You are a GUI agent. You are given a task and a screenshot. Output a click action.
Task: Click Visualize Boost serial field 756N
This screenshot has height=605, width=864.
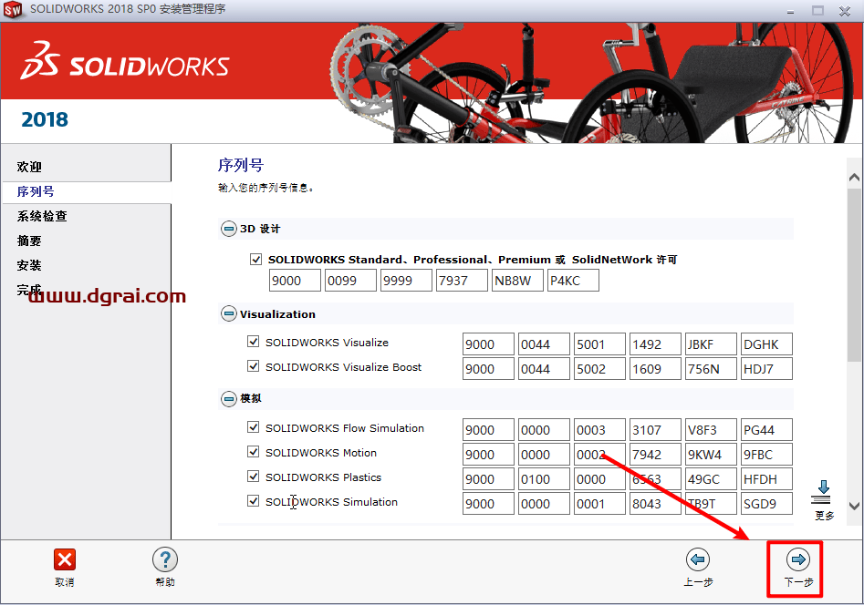tap(711, 369)
